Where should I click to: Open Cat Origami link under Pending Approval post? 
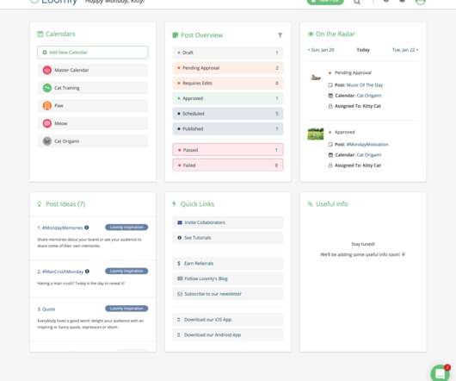tap(369, 96)
